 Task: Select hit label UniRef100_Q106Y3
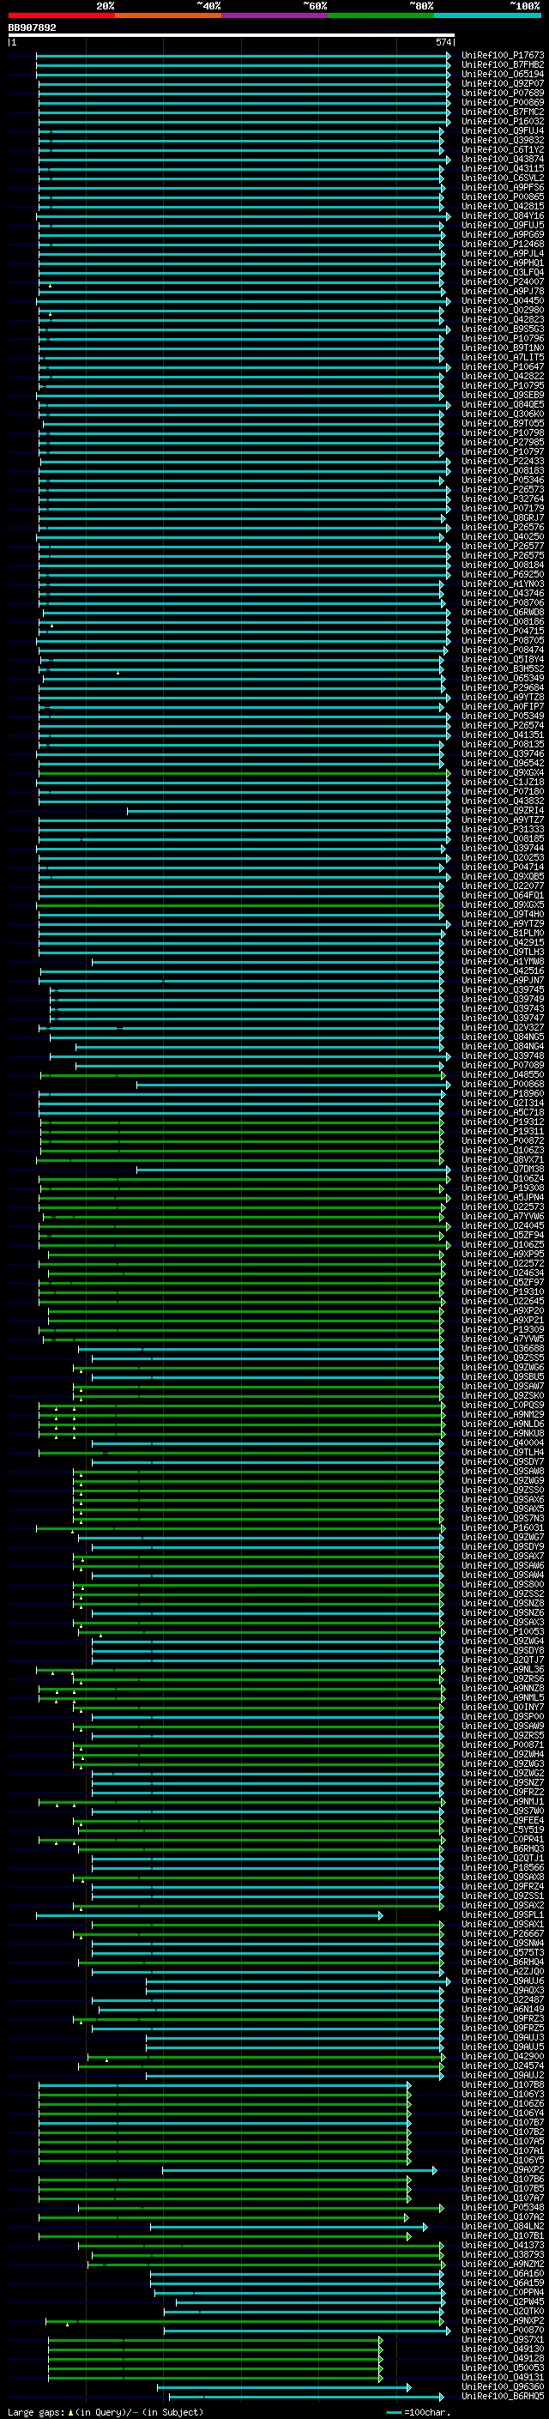click(x=503, y=2094)
